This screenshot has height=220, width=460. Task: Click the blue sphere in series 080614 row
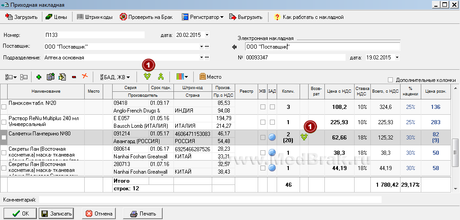(272, 153)
